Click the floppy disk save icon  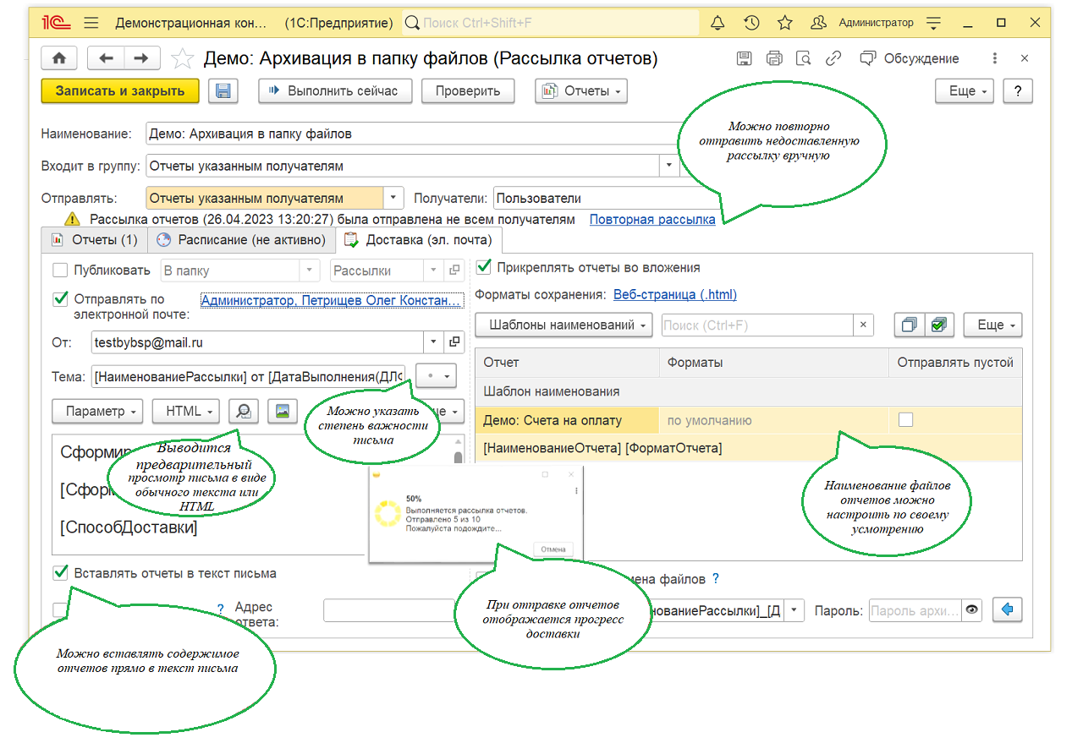pos(224,91)
